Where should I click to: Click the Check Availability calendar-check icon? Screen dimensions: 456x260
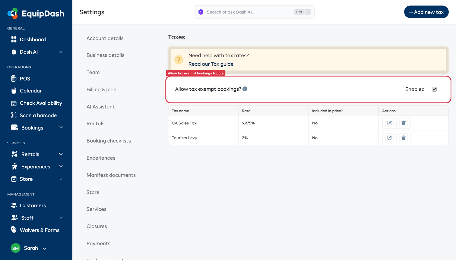tap(14, 103)
